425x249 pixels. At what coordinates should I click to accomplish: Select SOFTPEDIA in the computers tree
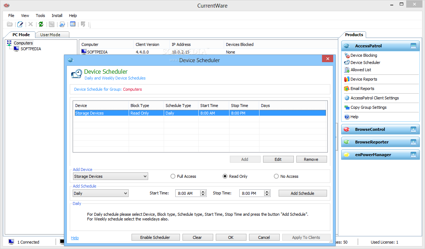(31, 49)
